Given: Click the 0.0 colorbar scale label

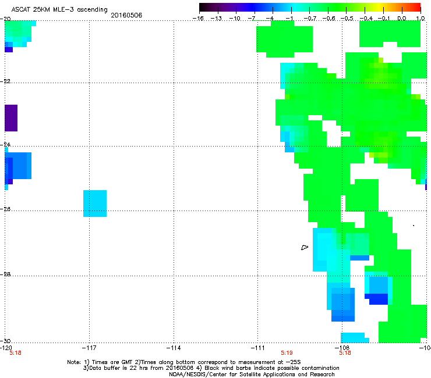Looking at the screenshot, I should tap(402, 19).
